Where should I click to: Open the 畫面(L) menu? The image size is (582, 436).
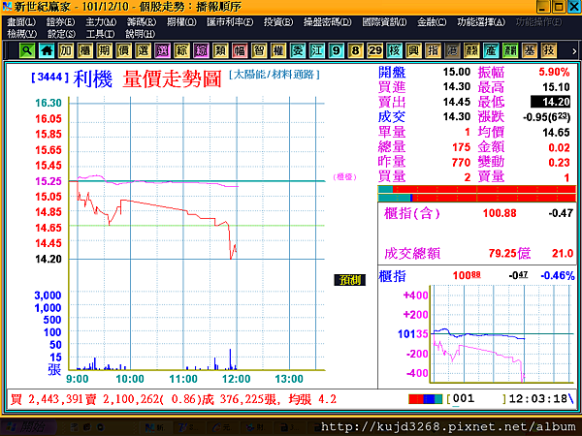[x=21, y=22]
